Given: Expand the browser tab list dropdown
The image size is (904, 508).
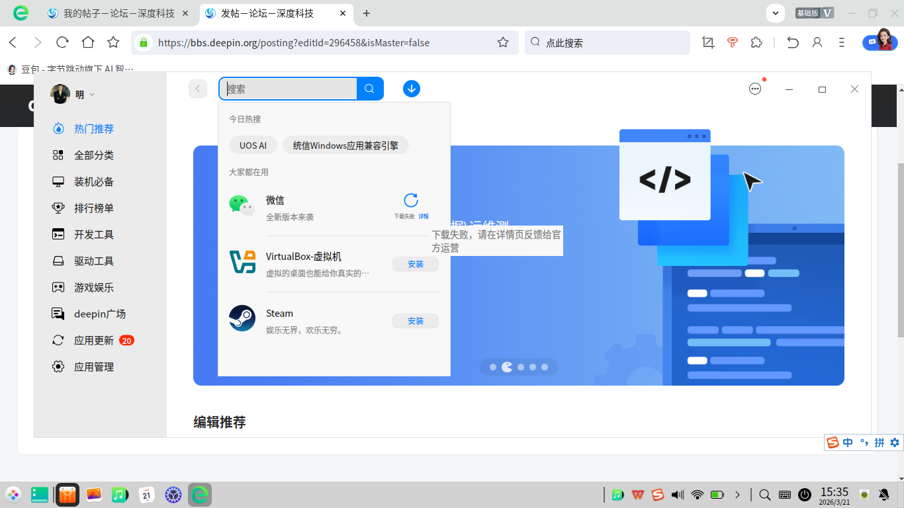Looking at the screenshot, I should tap(775, 13).
